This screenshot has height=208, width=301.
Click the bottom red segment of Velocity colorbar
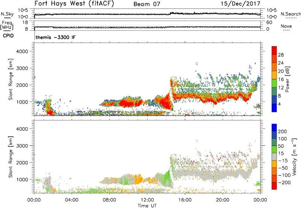point(274,186)
